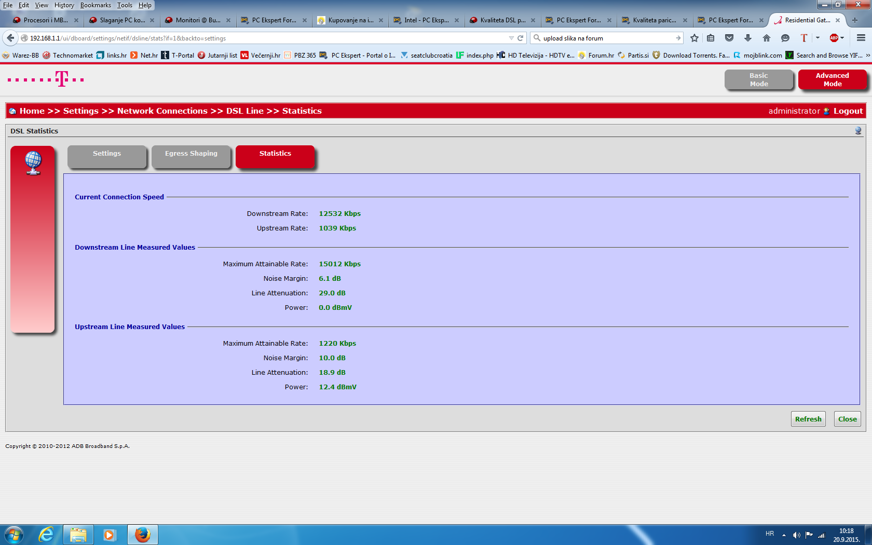Viewport: 872px width, 545px height.
Task: Open Windows Start button
Action: tap(14, 535)
